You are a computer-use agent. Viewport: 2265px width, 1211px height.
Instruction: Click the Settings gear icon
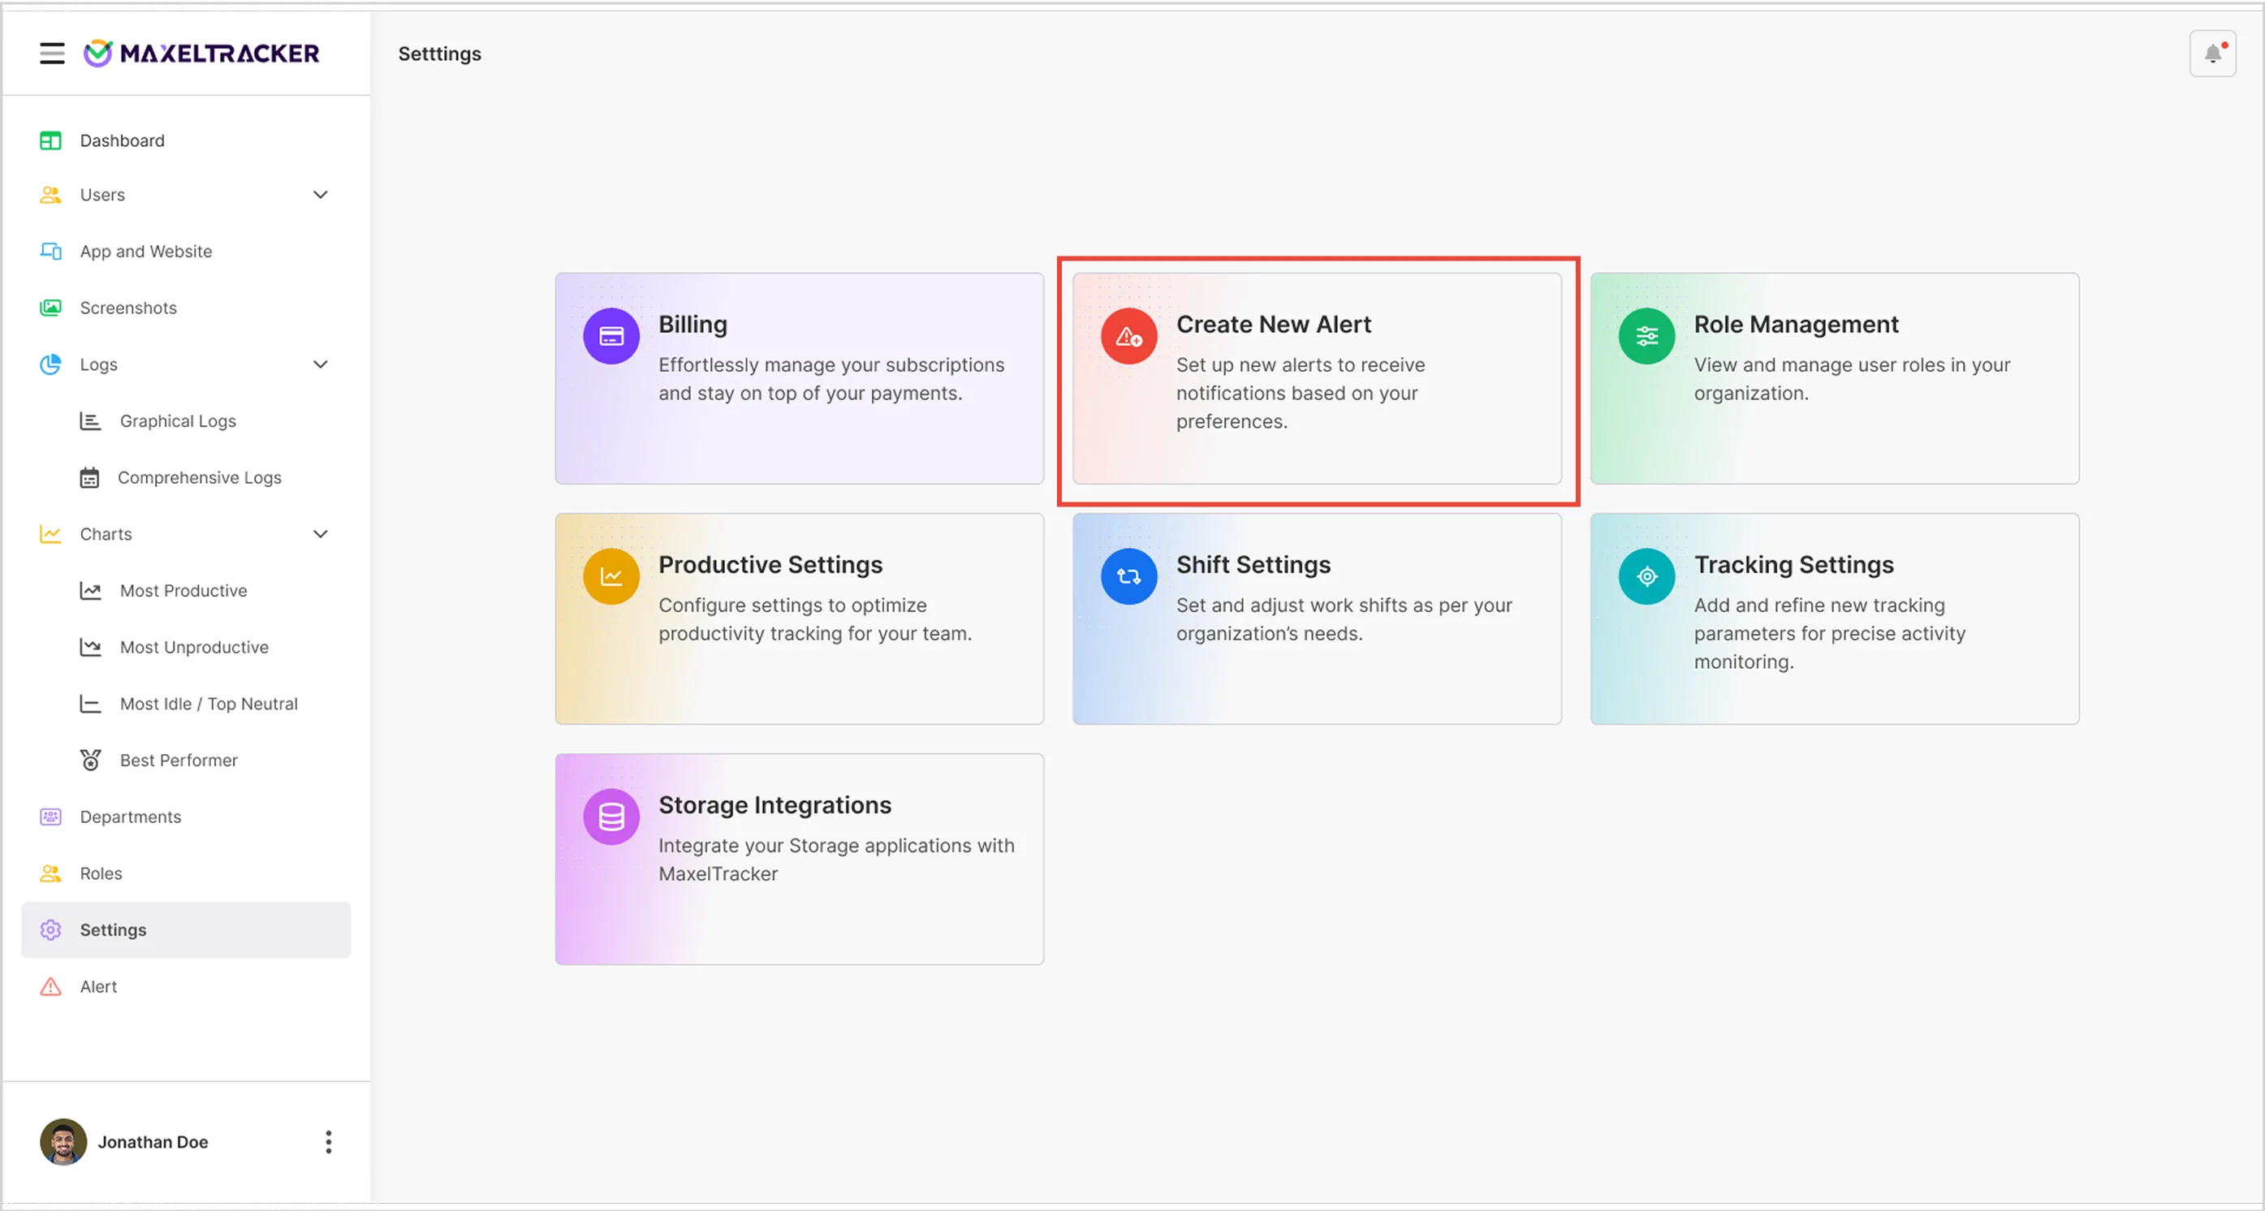(51, 930)
